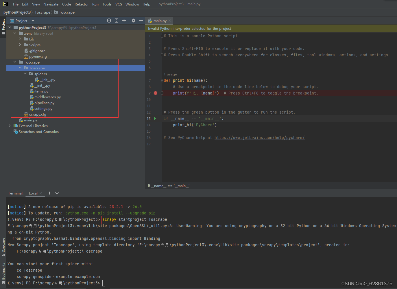Viewport: 397px width, 289px height.
Task: Select .gitignore file in project tree
Action: 37,51
